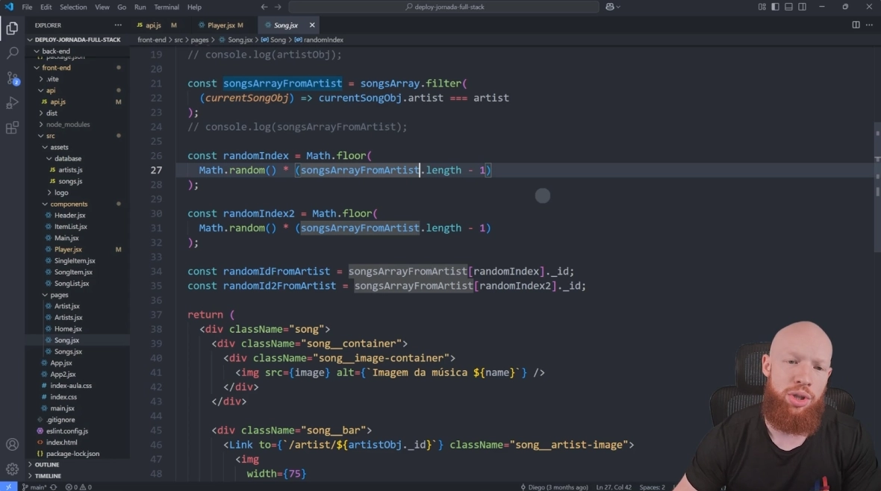This screenshot has height=491, width=881.
Task: Toggle the Secondary Side Bar layout button
Action: tap(802, 7)
